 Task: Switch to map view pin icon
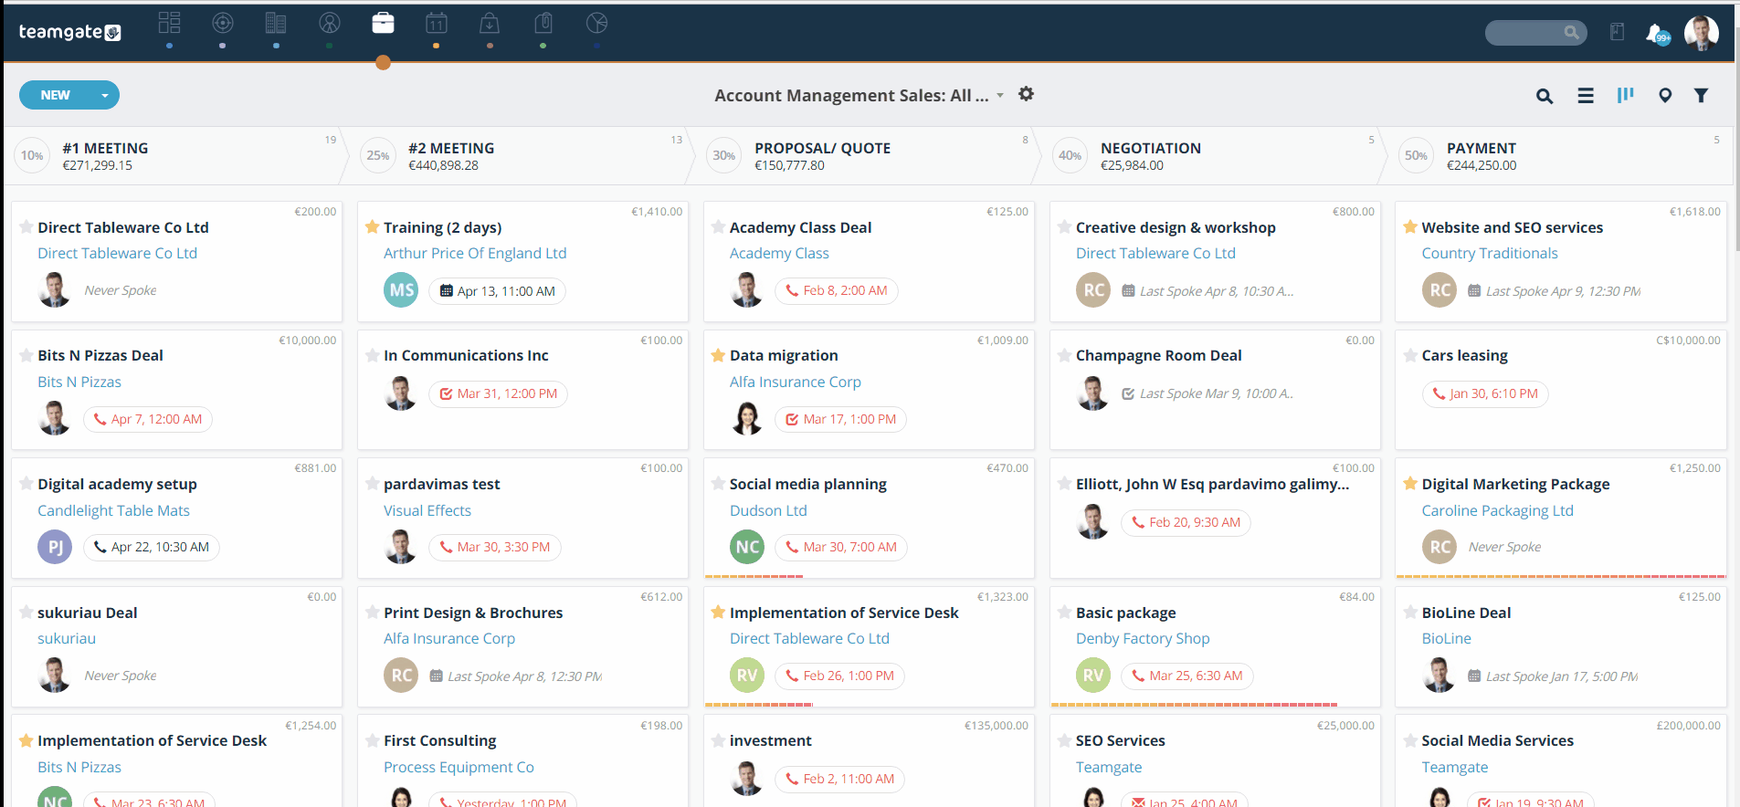tap(1665, 96)
